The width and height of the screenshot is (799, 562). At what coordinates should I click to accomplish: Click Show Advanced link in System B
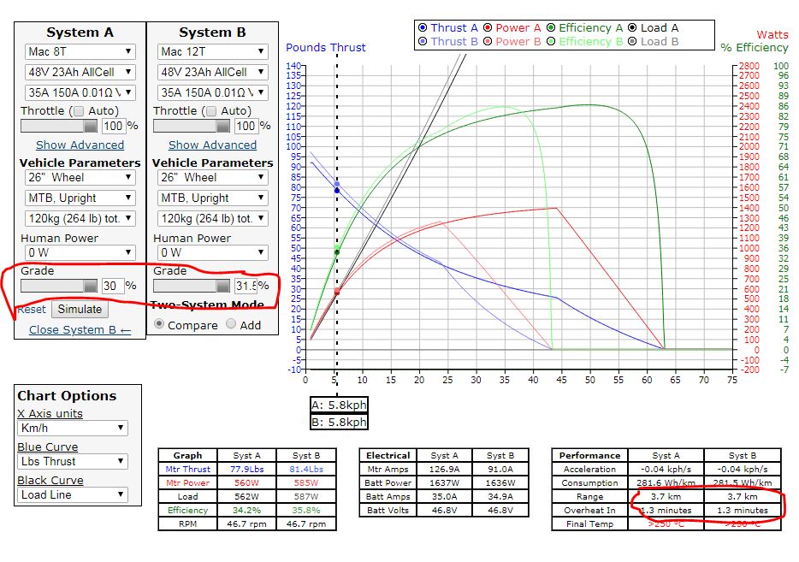pos(212,145)
